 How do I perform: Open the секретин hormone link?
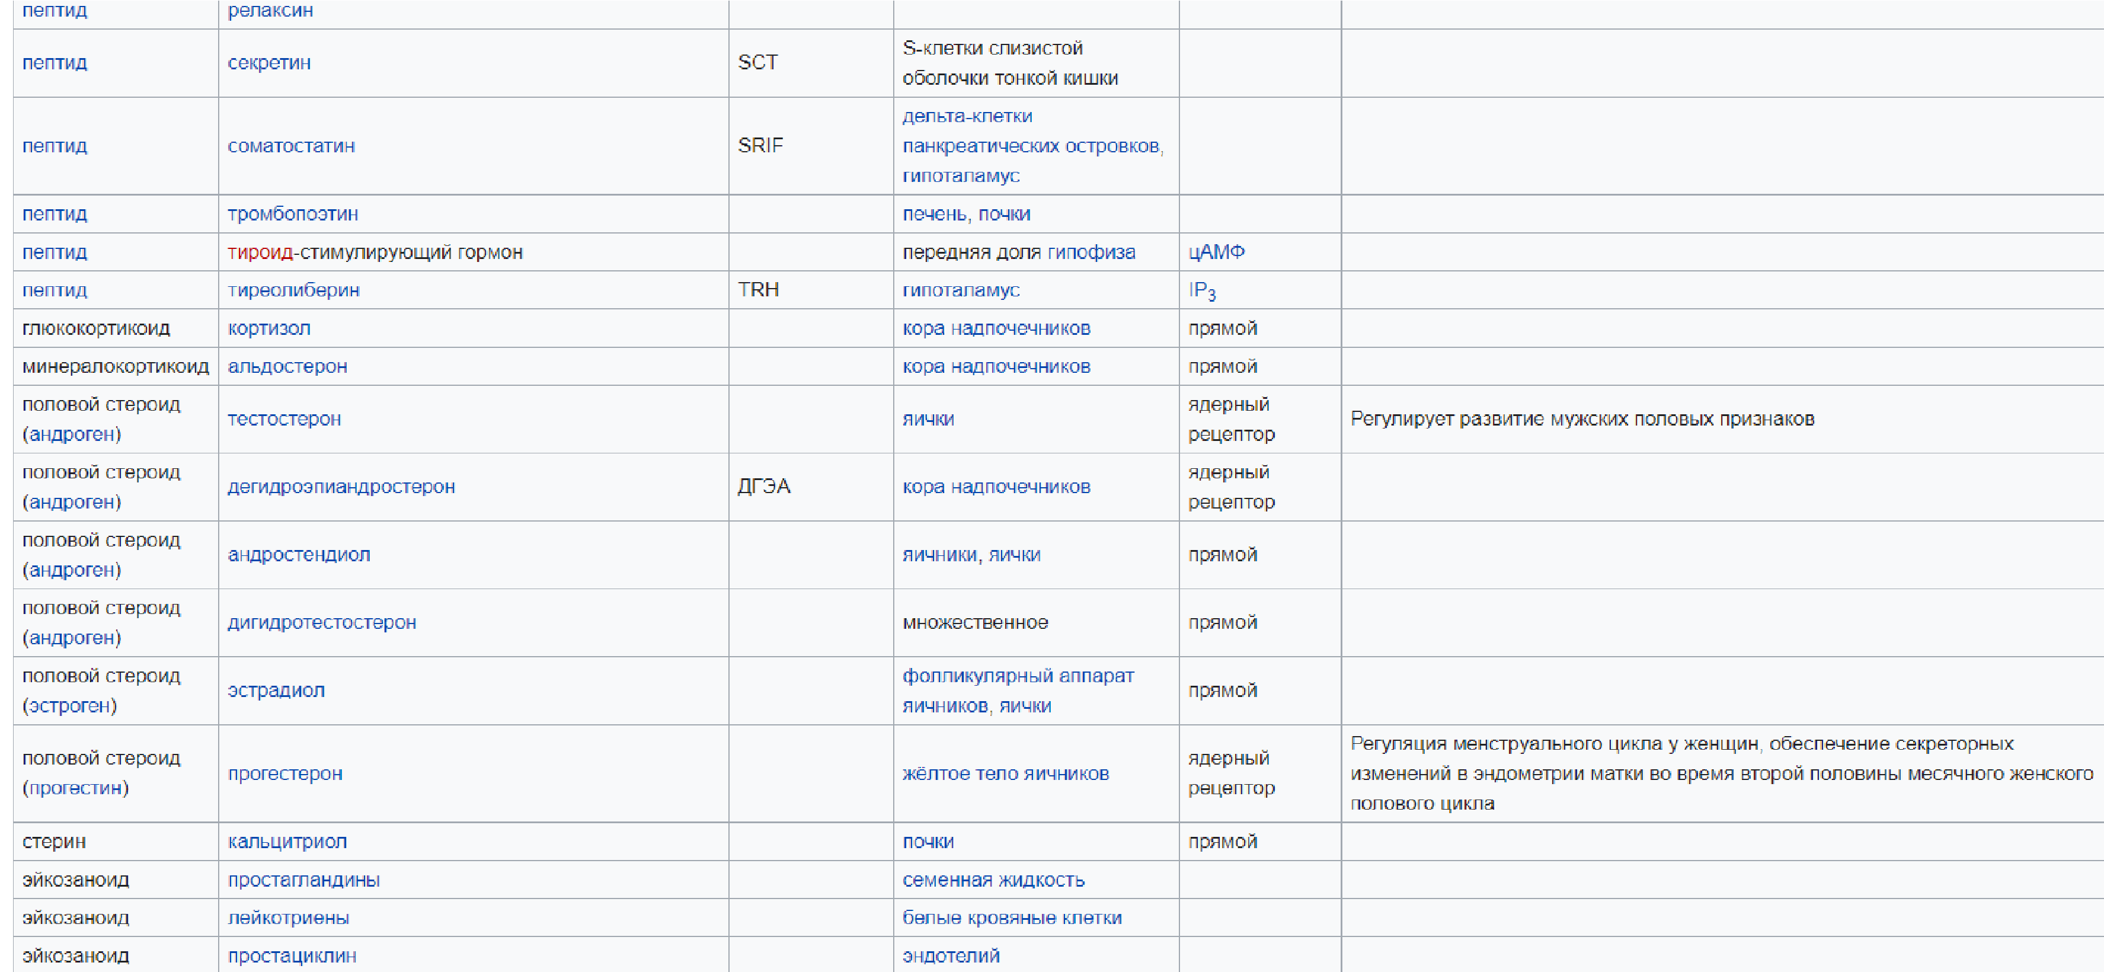pyautogui.click(x=268, y=63)
